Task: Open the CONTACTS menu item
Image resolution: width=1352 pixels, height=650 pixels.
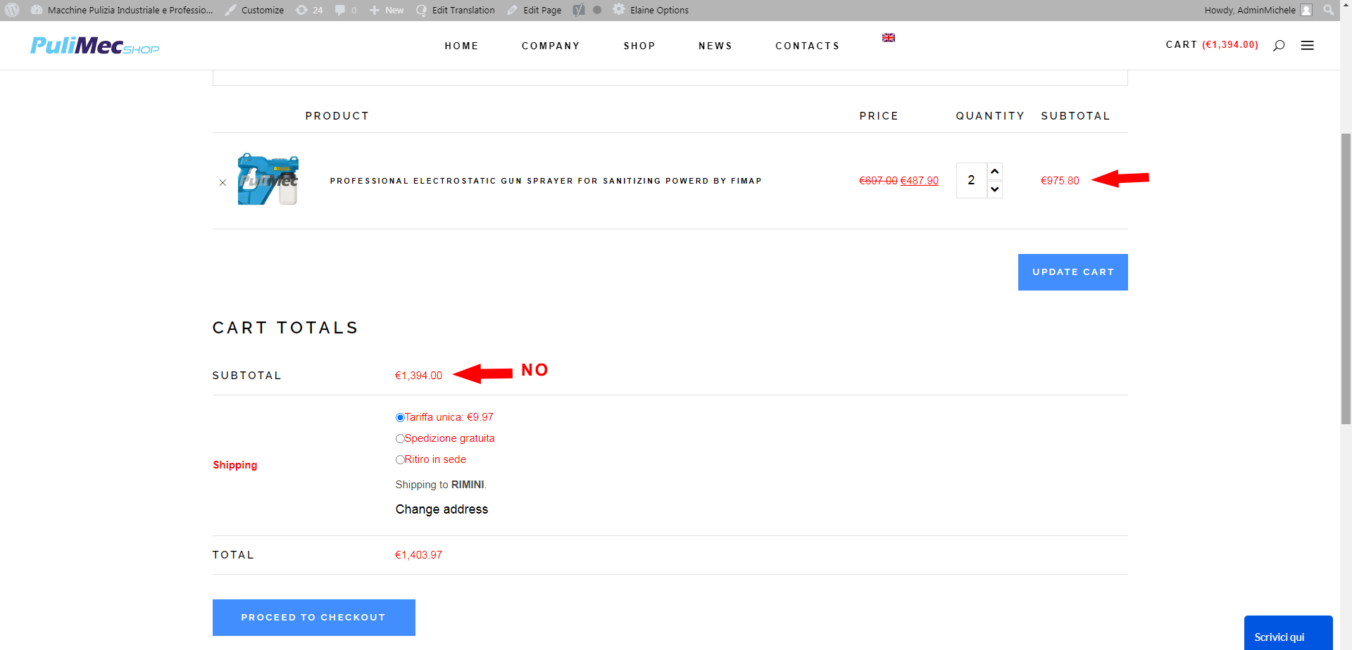Action: pyautogui.click(x=807, y=46)
